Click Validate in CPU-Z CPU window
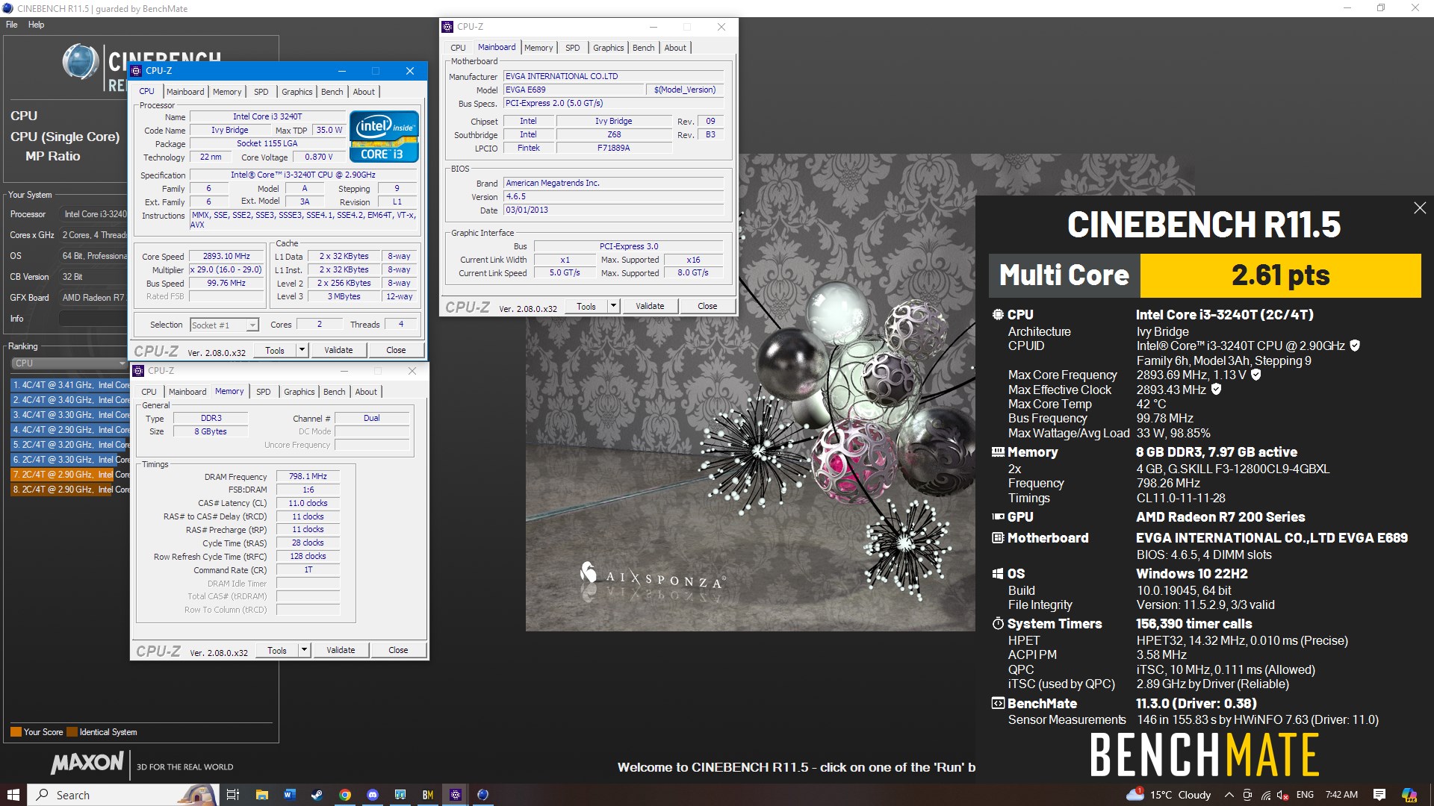 [x=338, y=350]
